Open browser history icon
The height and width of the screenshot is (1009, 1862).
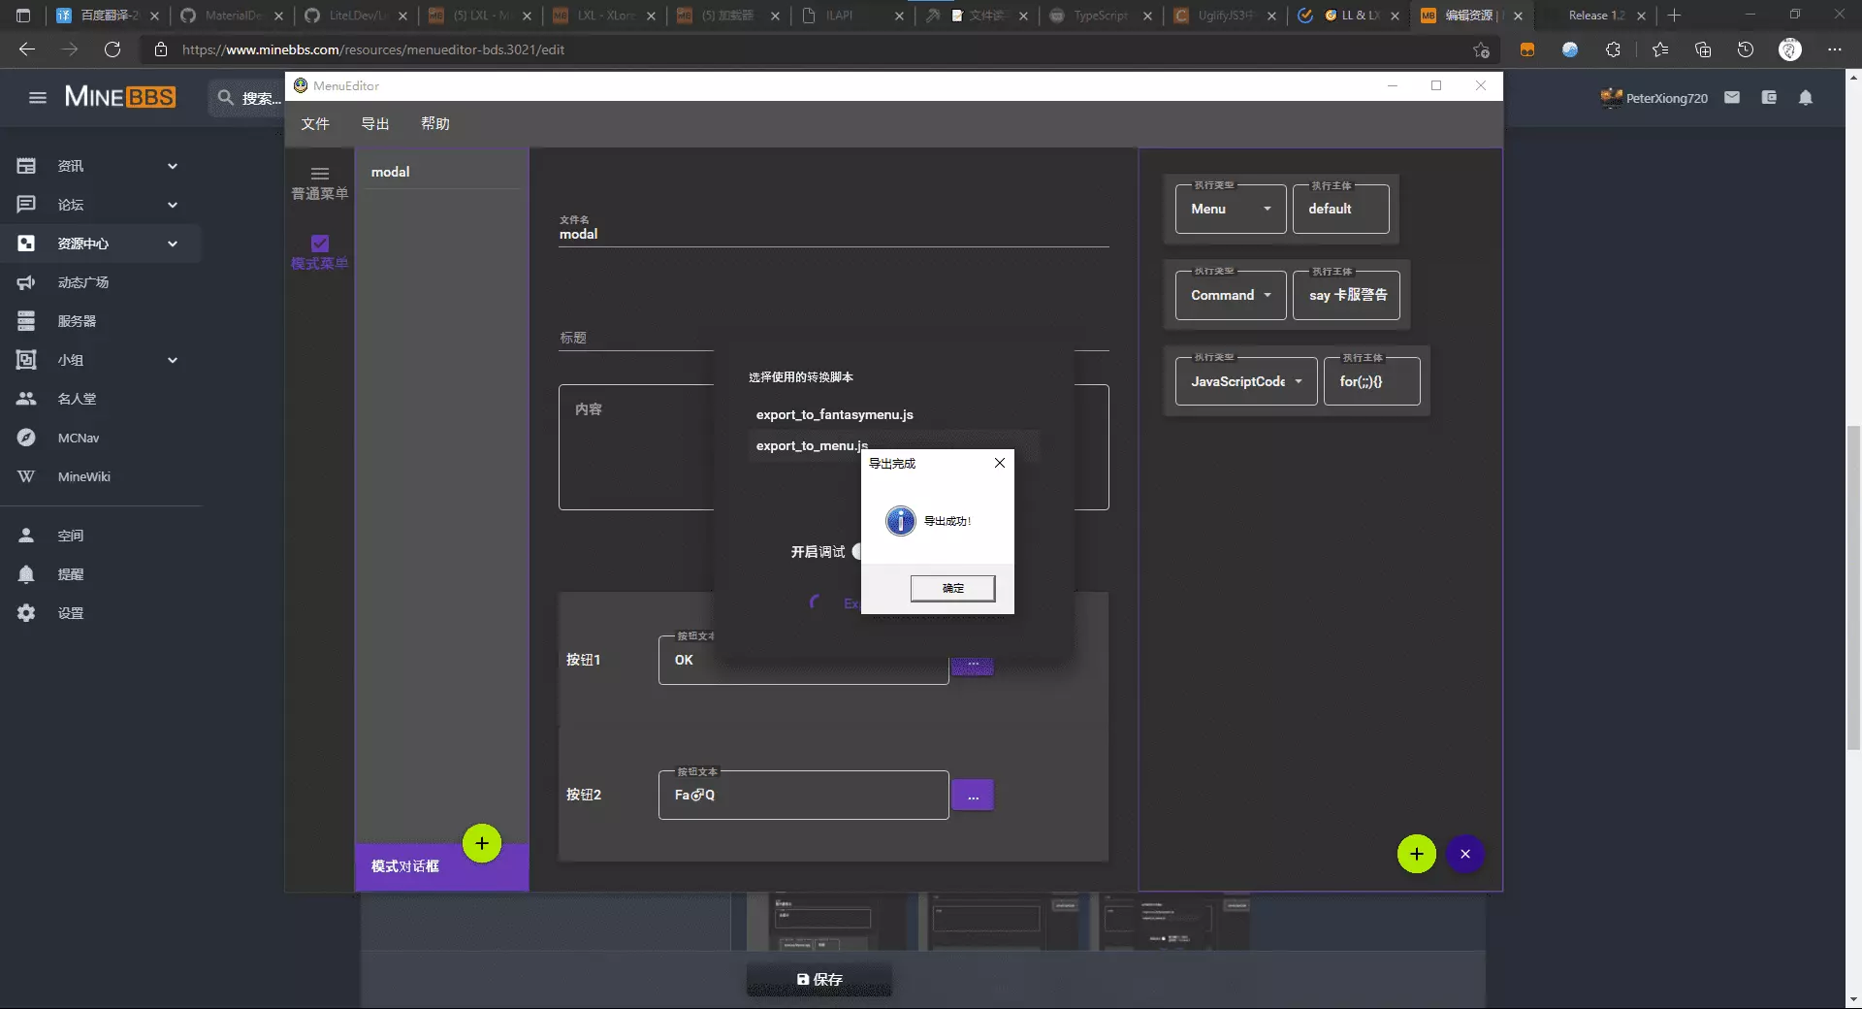pos(1746,49)
